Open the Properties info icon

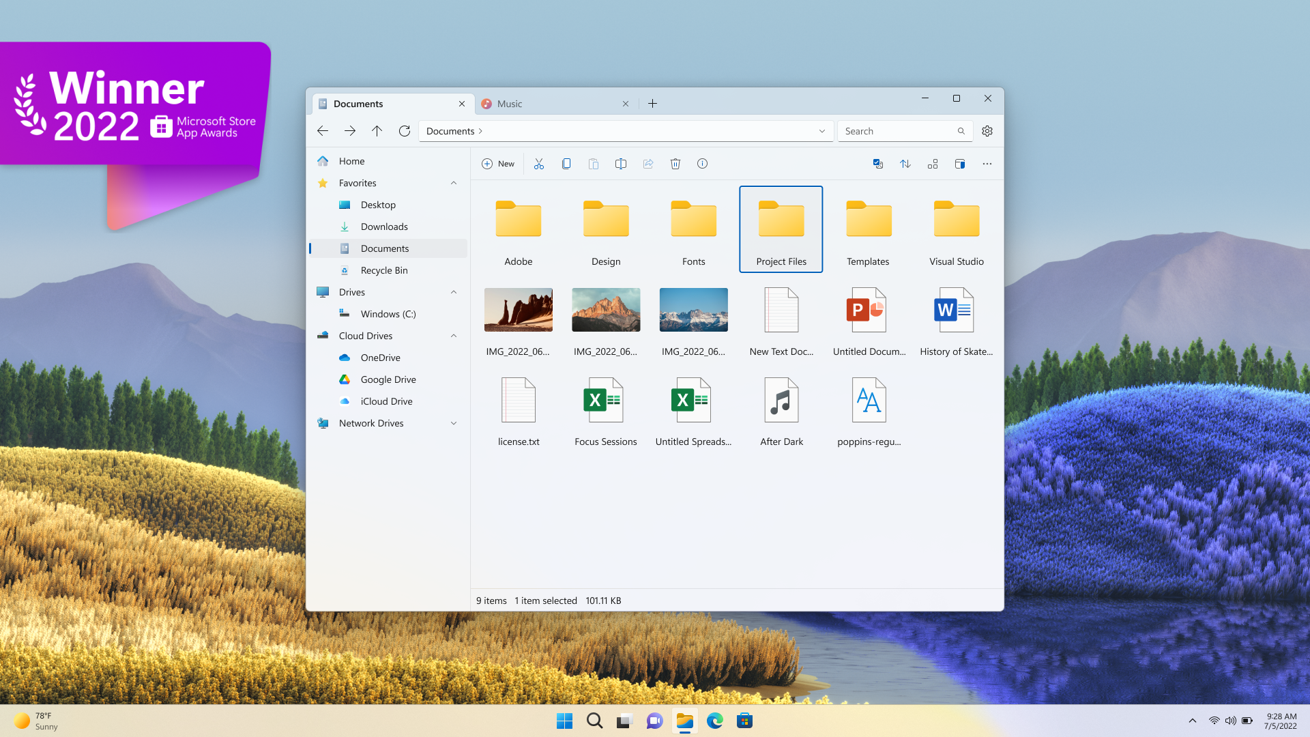tap(702, 164)
